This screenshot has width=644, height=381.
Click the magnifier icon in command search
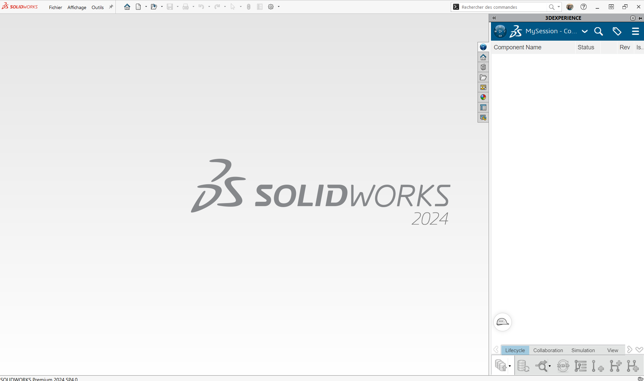click(551, 7)
